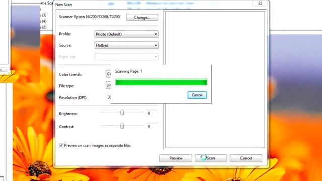This screenshot has height=181, width=322.
Task: Click the Resolution (DPI) value field
Action: 109,97
